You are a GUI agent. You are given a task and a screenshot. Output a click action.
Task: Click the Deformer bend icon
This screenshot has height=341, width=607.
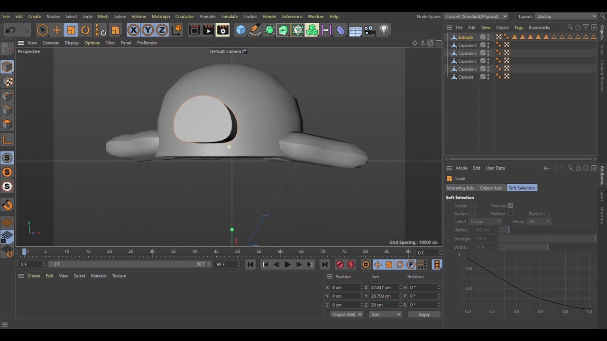tap(340, 30)
